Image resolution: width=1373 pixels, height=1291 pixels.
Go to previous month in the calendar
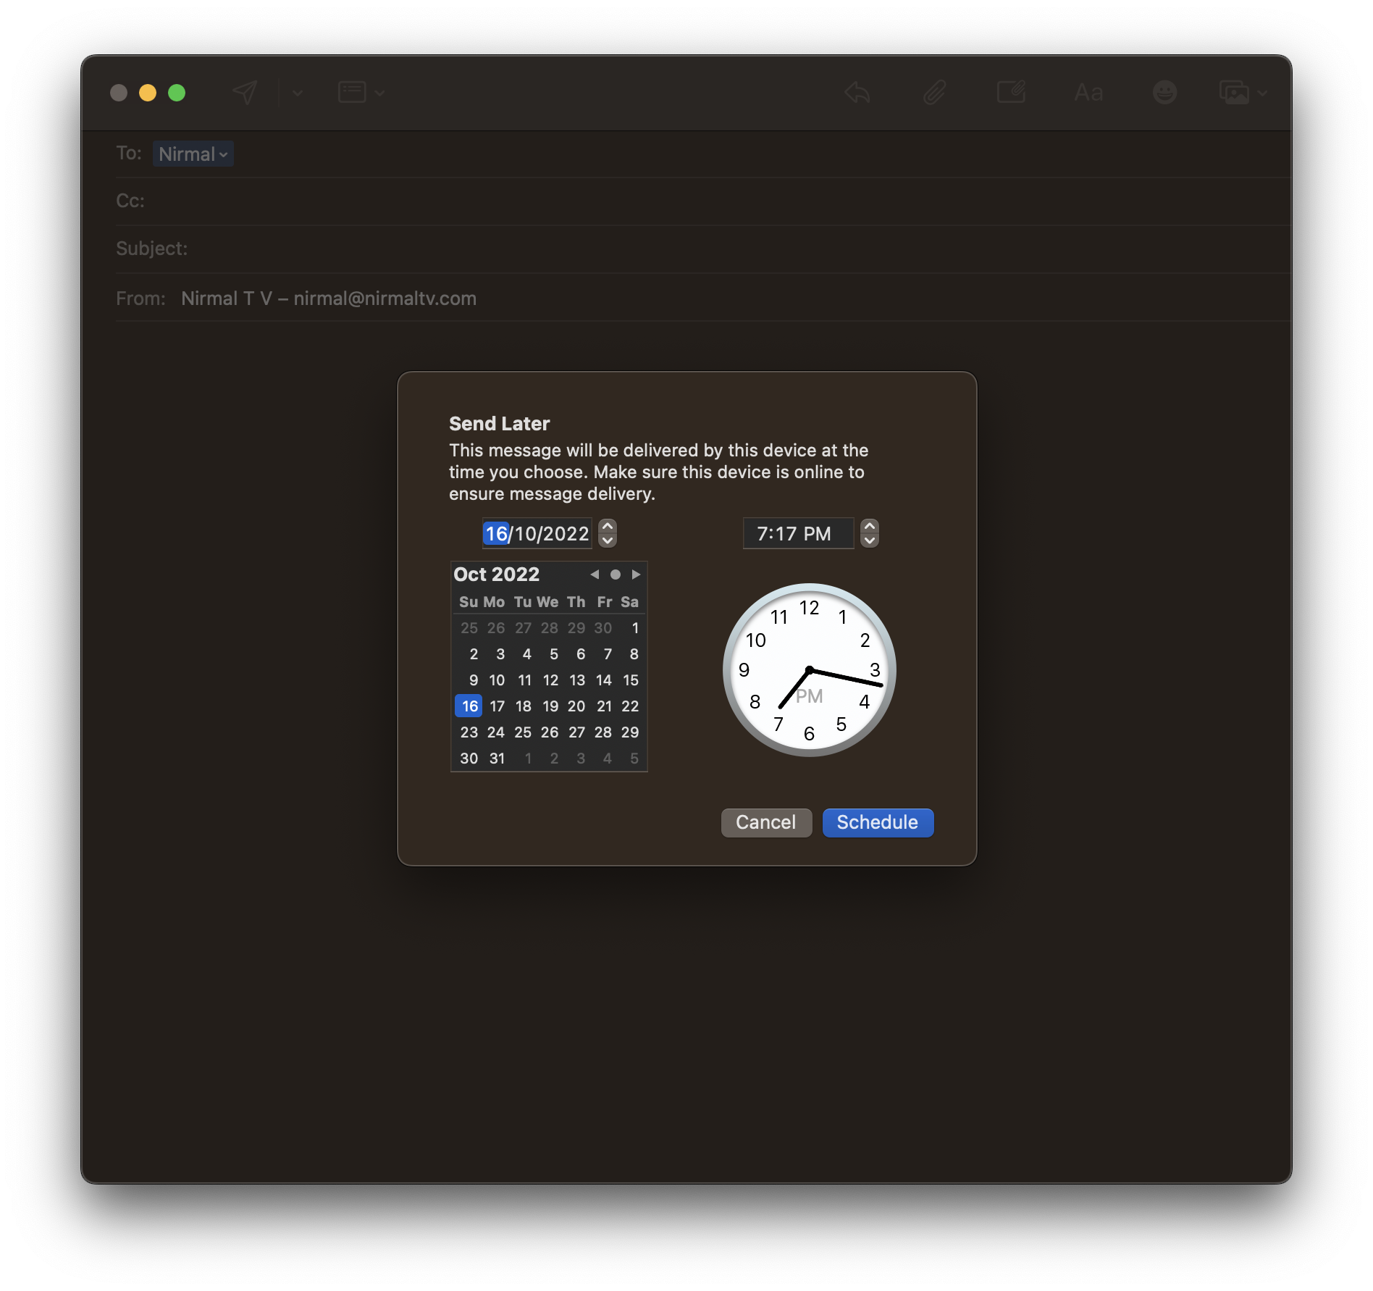pyautogui.click(x=595, y=574)
